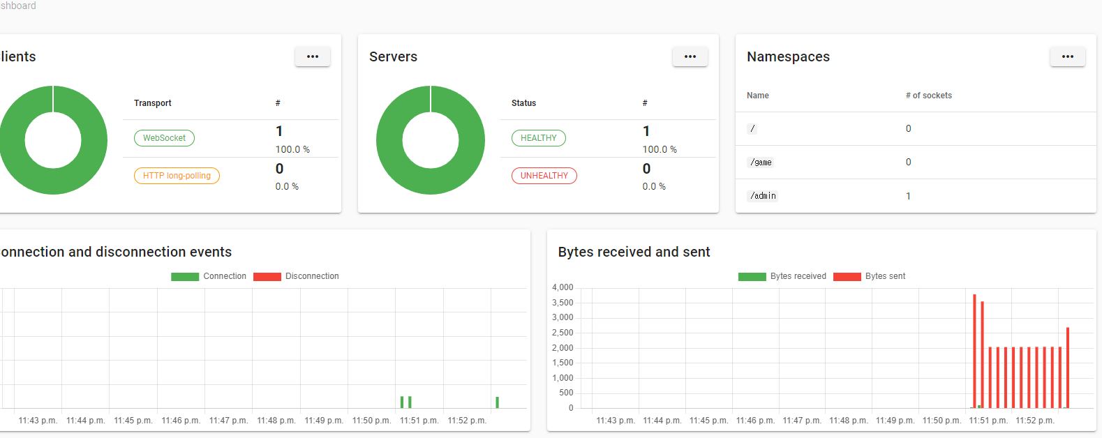Click the Name column header in Namespaces

[x=758, y=96]
